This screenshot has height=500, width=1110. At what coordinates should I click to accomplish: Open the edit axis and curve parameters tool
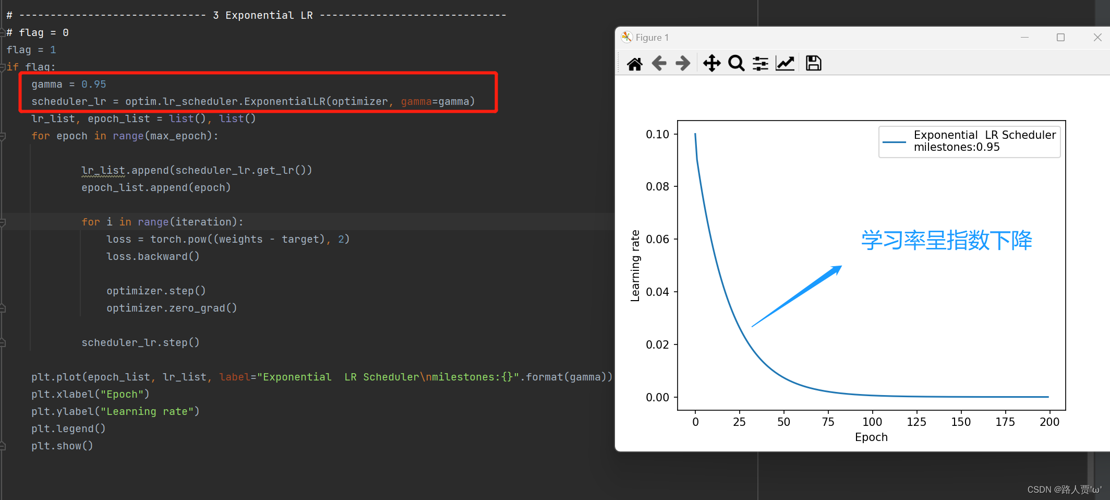point(785,64)
